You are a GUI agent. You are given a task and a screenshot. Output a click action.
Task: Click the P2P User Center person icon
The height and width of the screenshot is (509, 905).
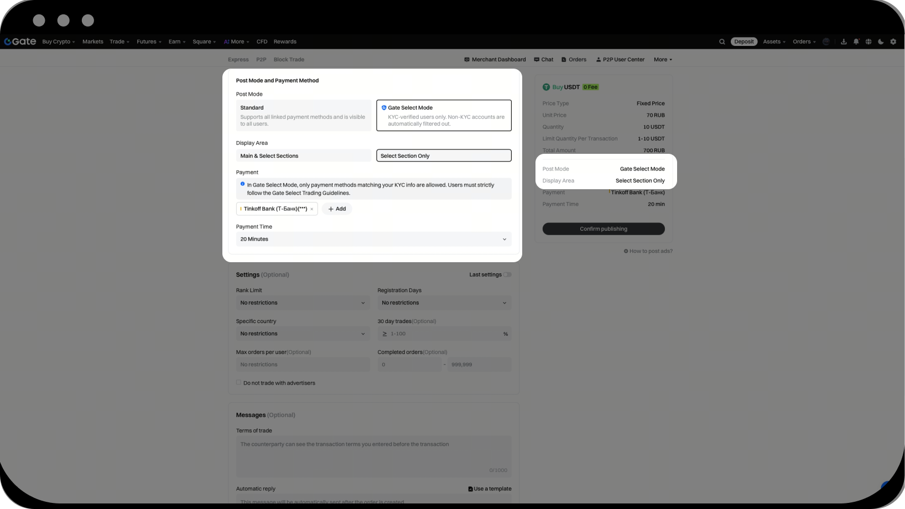point(599,60)
